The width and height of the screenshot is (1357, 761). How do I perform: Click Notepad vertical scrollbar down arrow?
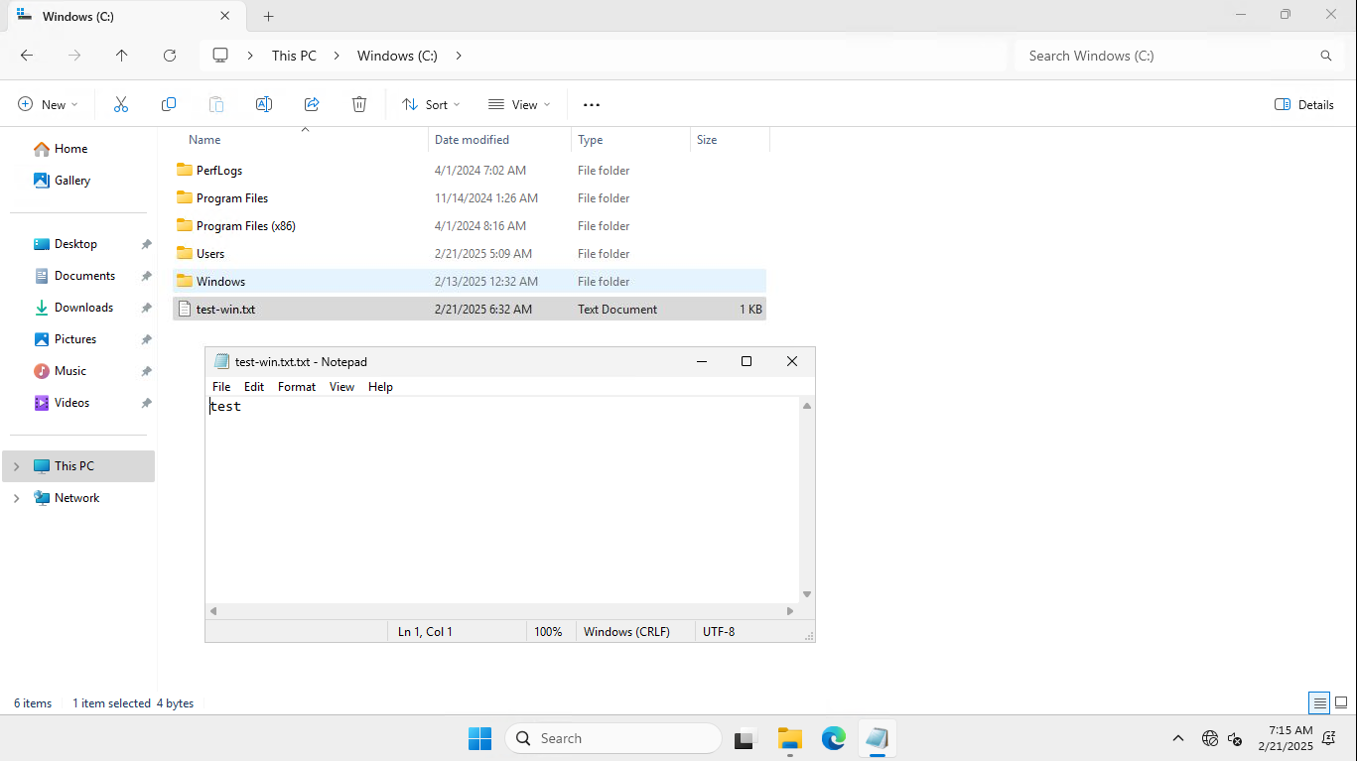(x=807, y=594)
